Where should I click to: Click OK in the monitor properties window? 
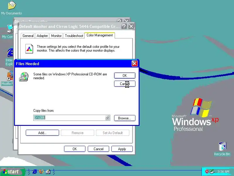75,149
